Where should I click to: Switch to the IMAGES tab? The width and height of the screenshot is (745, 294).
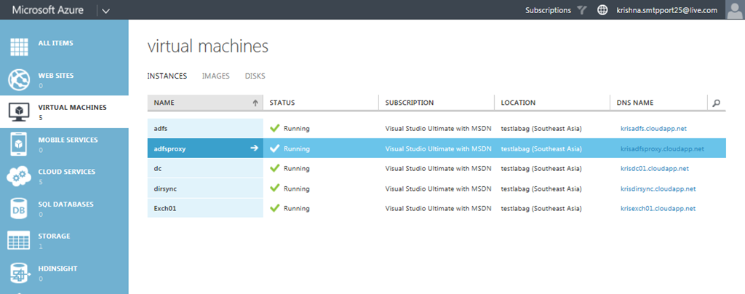pyautogui.click(x=215, y=76)
